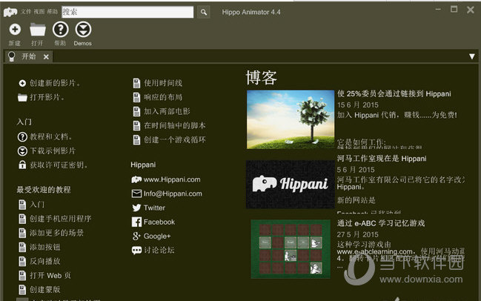The width and height of the screenshot is (481, 301).
Task: Click the download icon beside 下载示例影片
Action: coord(22,151)
